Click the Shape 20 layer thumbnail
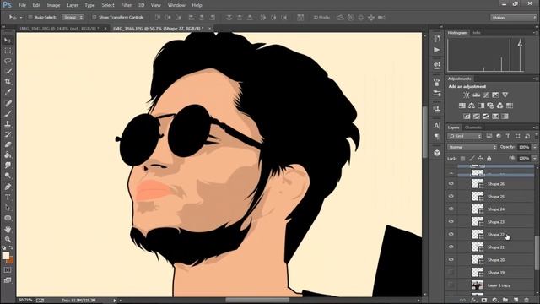The width and height of the screenshot is (540, 304). click(x=478, y=259)
